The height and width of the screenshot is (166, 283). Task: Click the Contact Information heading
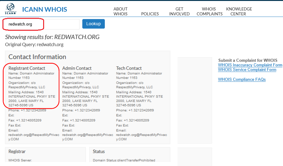coord(37,57)
